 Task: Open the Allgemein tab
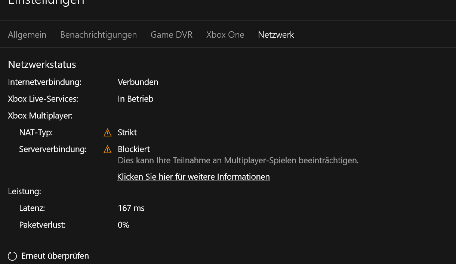pos(27,35)
